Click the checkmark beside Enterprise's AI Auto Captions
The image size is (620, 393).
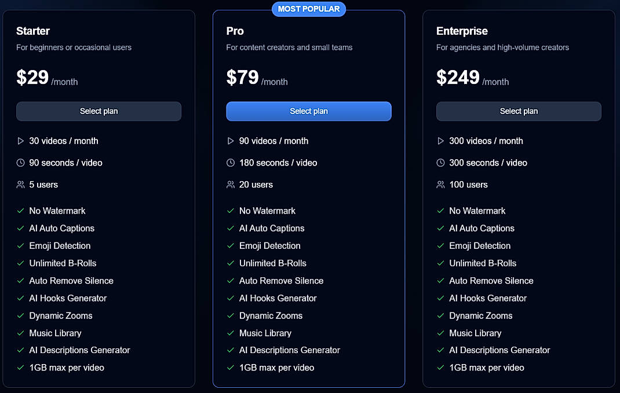439,228
